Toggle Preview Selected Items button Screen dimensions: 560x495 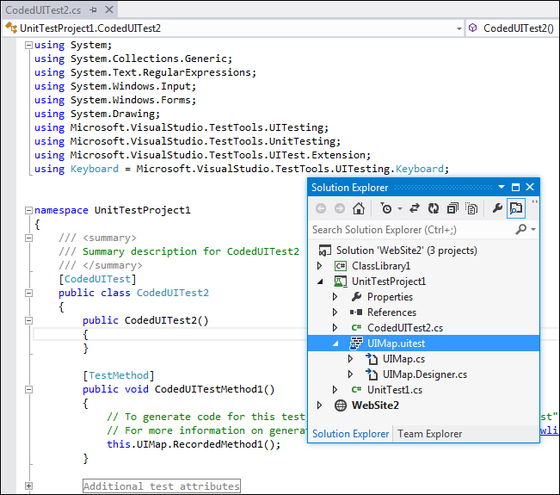pyautogui.click(x=516, y=208)
